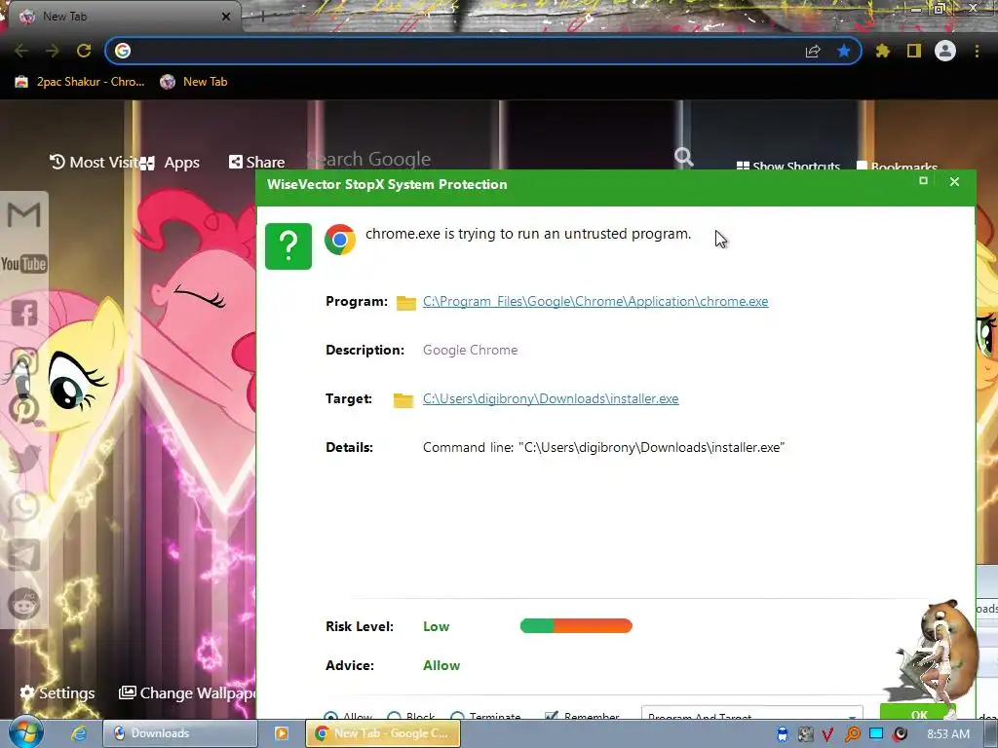The width and height of the screenshot is (998, 748).
Task: Select the Block radio option
Action: tap(394, 717)
